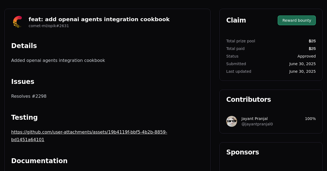Screen dimensions: 327x171
Task: Click the 100% contribution percentage
Action: [x=310, y=119]
